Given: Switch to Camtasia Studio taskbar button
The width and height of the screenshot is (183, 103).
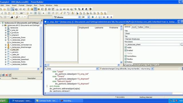Looking at the screenshot, I should [x=47, y=101].
